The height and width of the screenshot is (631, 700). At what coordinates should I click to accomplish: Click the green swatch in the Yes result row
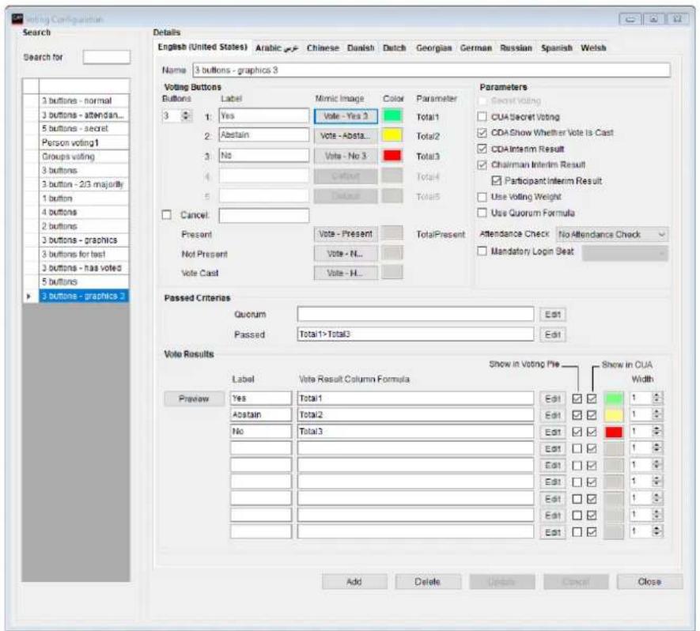[x=614, y=399]
